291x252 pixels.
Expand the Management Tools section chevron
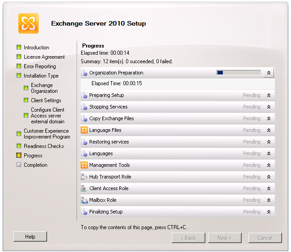tap(269, 165)
